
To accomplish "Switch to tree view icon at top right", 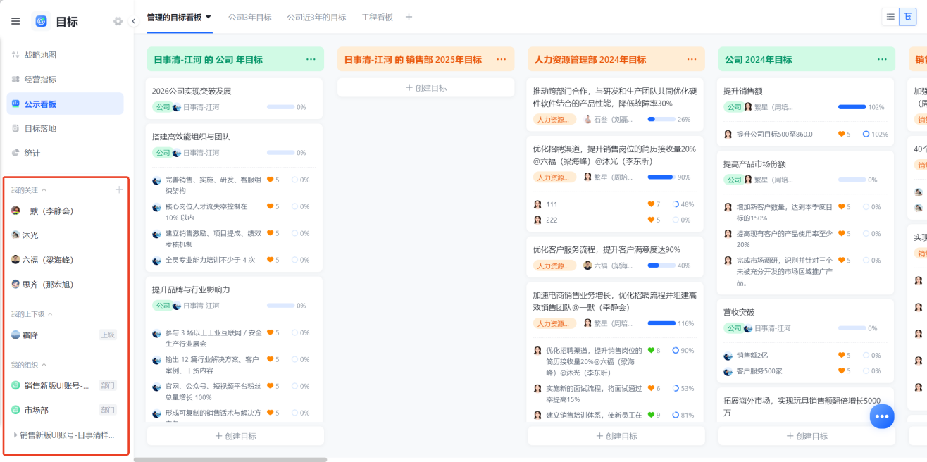I will tap(908, 17).
